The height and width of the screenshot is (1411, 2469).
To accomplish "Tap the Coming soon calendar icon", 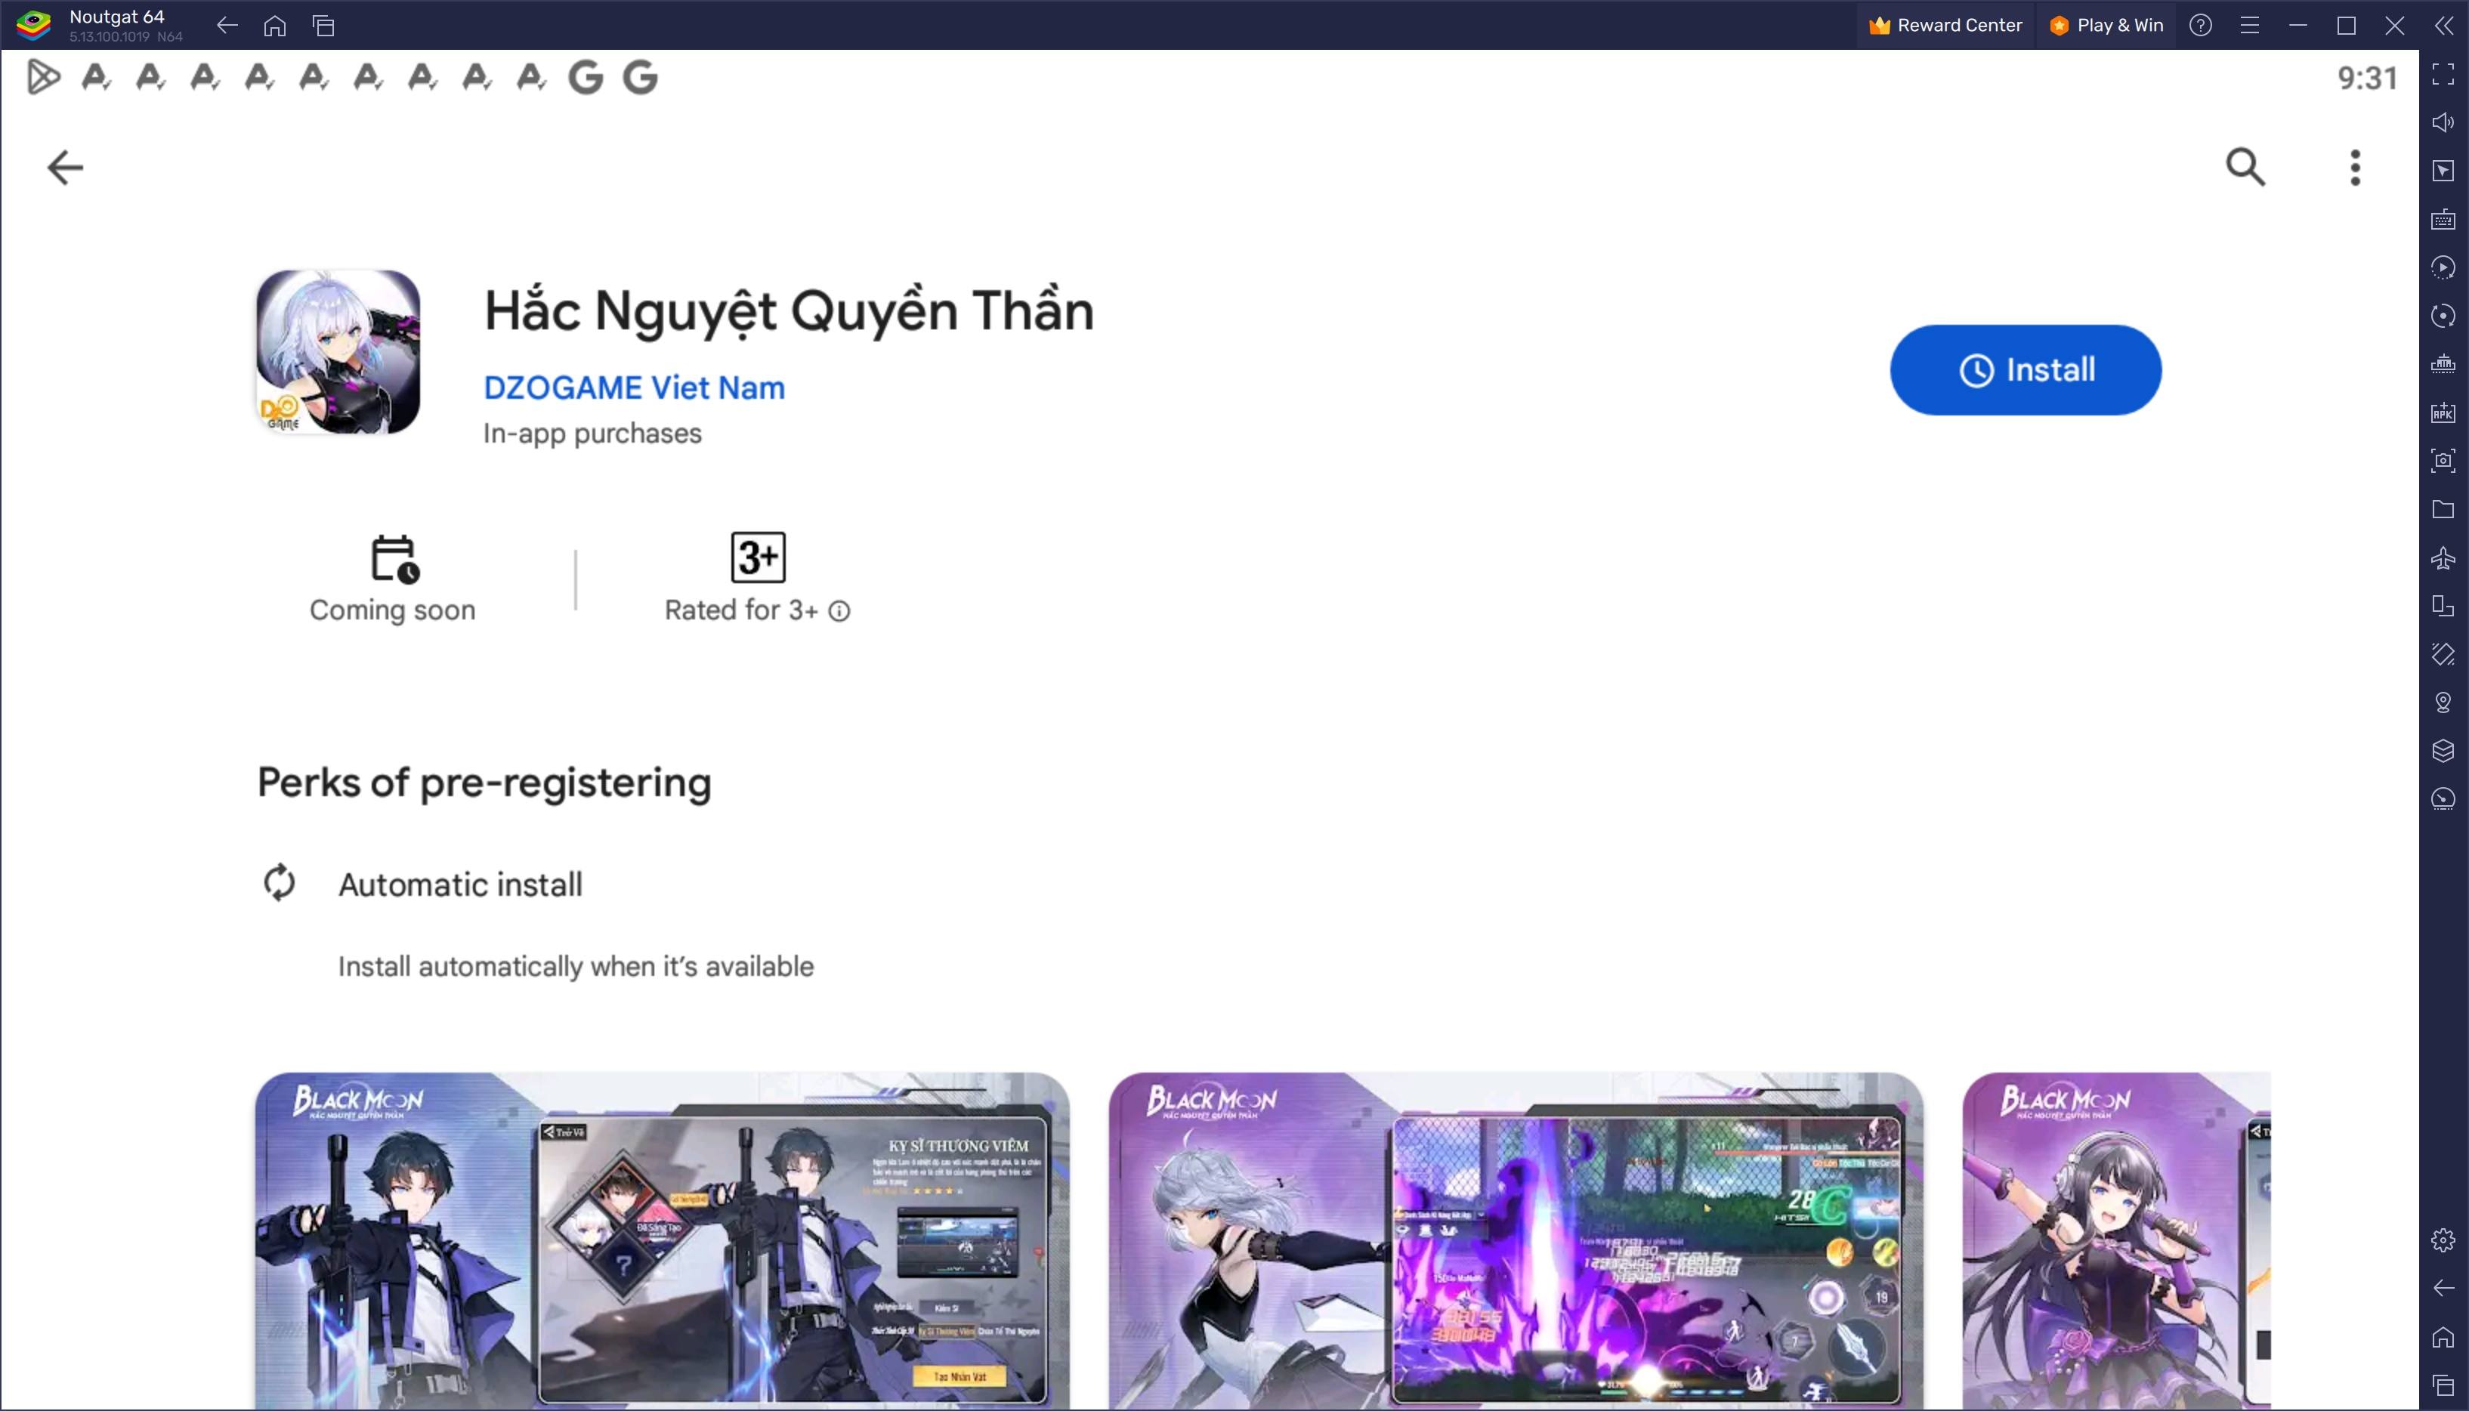I will tap(394, 558).
